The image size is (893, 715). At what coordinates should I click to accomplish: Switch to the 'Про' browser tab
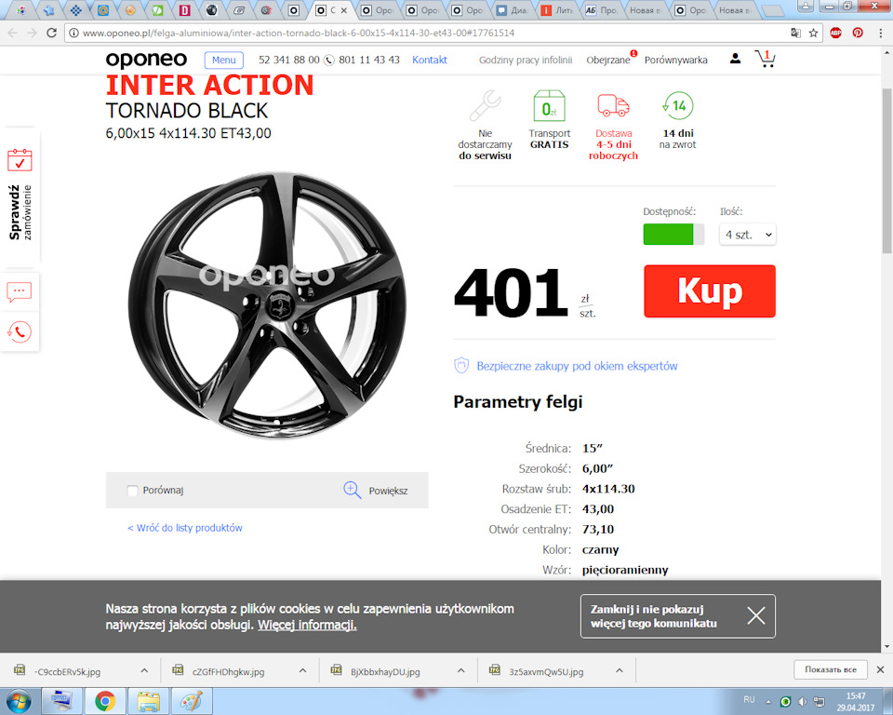coord(603,10)
